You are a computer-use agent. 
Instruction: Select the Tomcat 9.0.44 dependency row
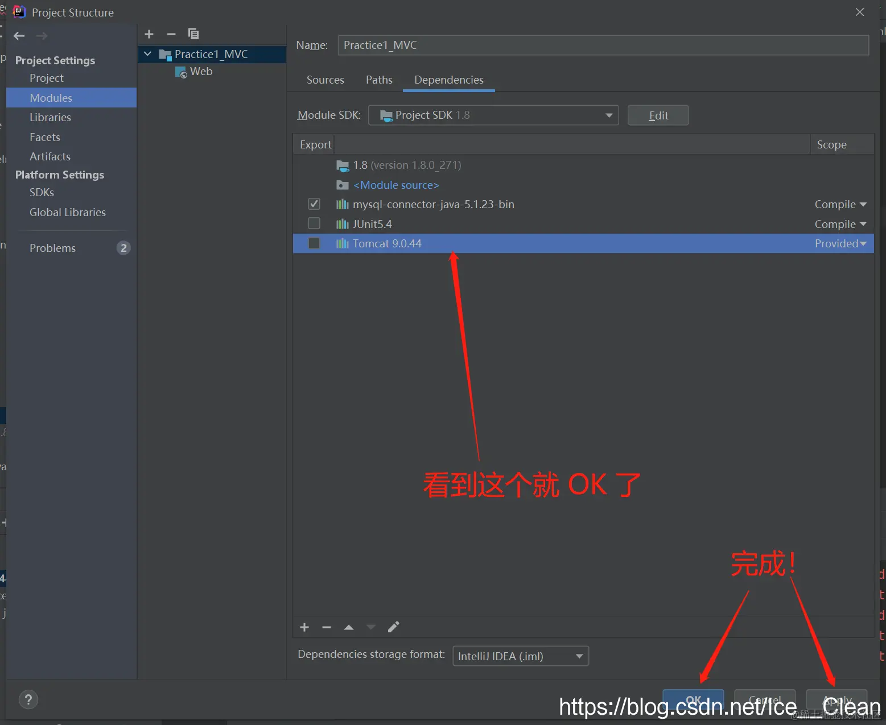point(583,243)
